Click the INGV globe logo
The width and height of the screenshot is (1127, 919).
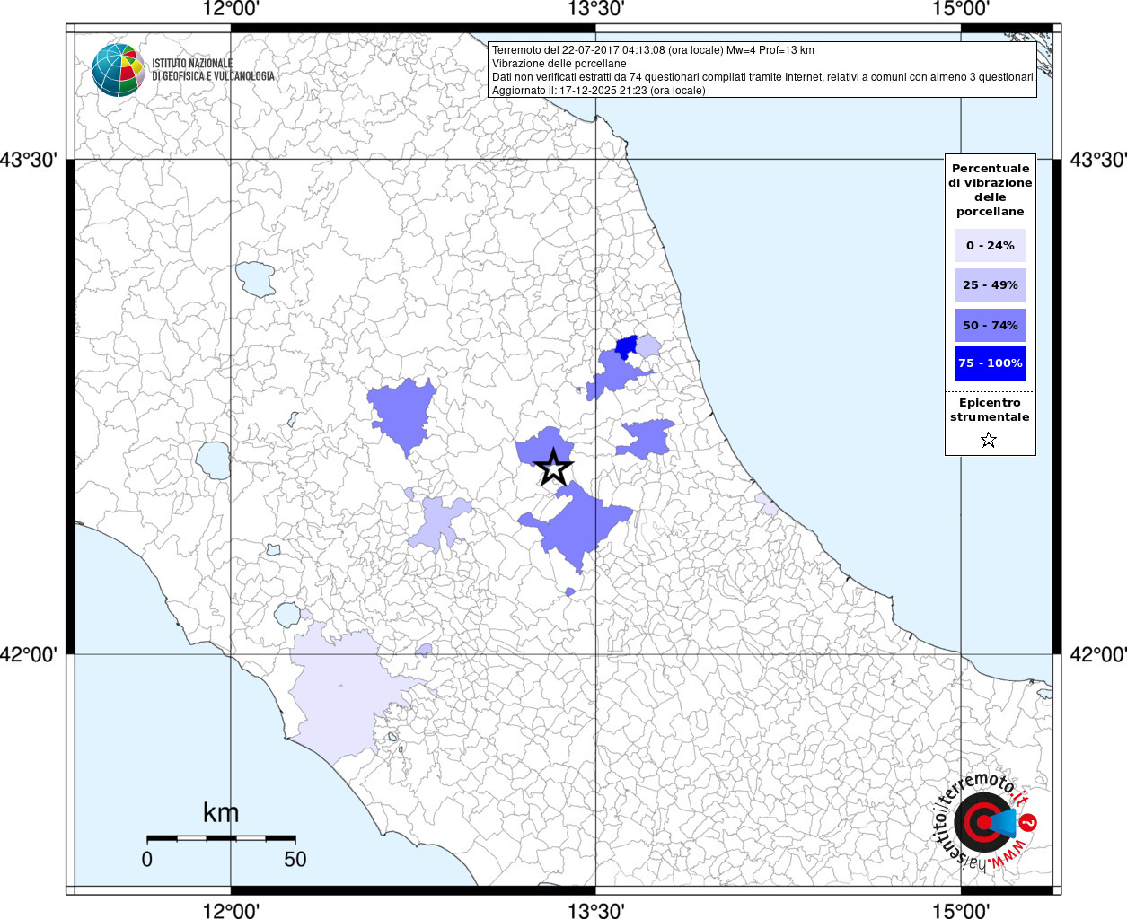(118, 69)
